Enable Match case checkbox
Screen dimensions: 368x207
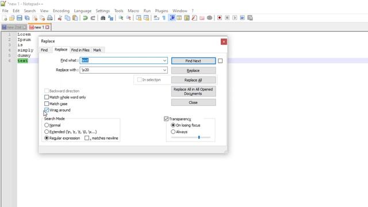coord(47,103)
